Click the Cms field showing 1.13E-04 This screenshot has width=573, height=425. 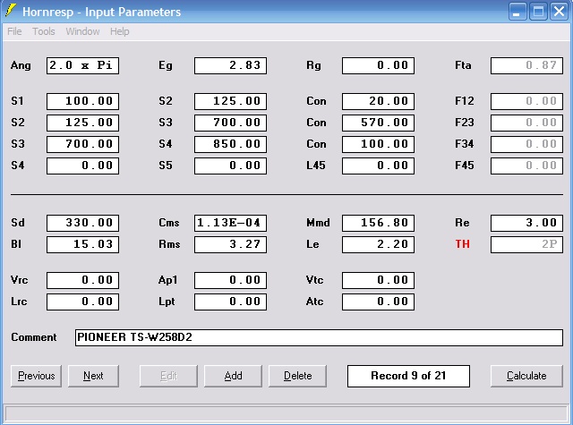tap(231, 223)
